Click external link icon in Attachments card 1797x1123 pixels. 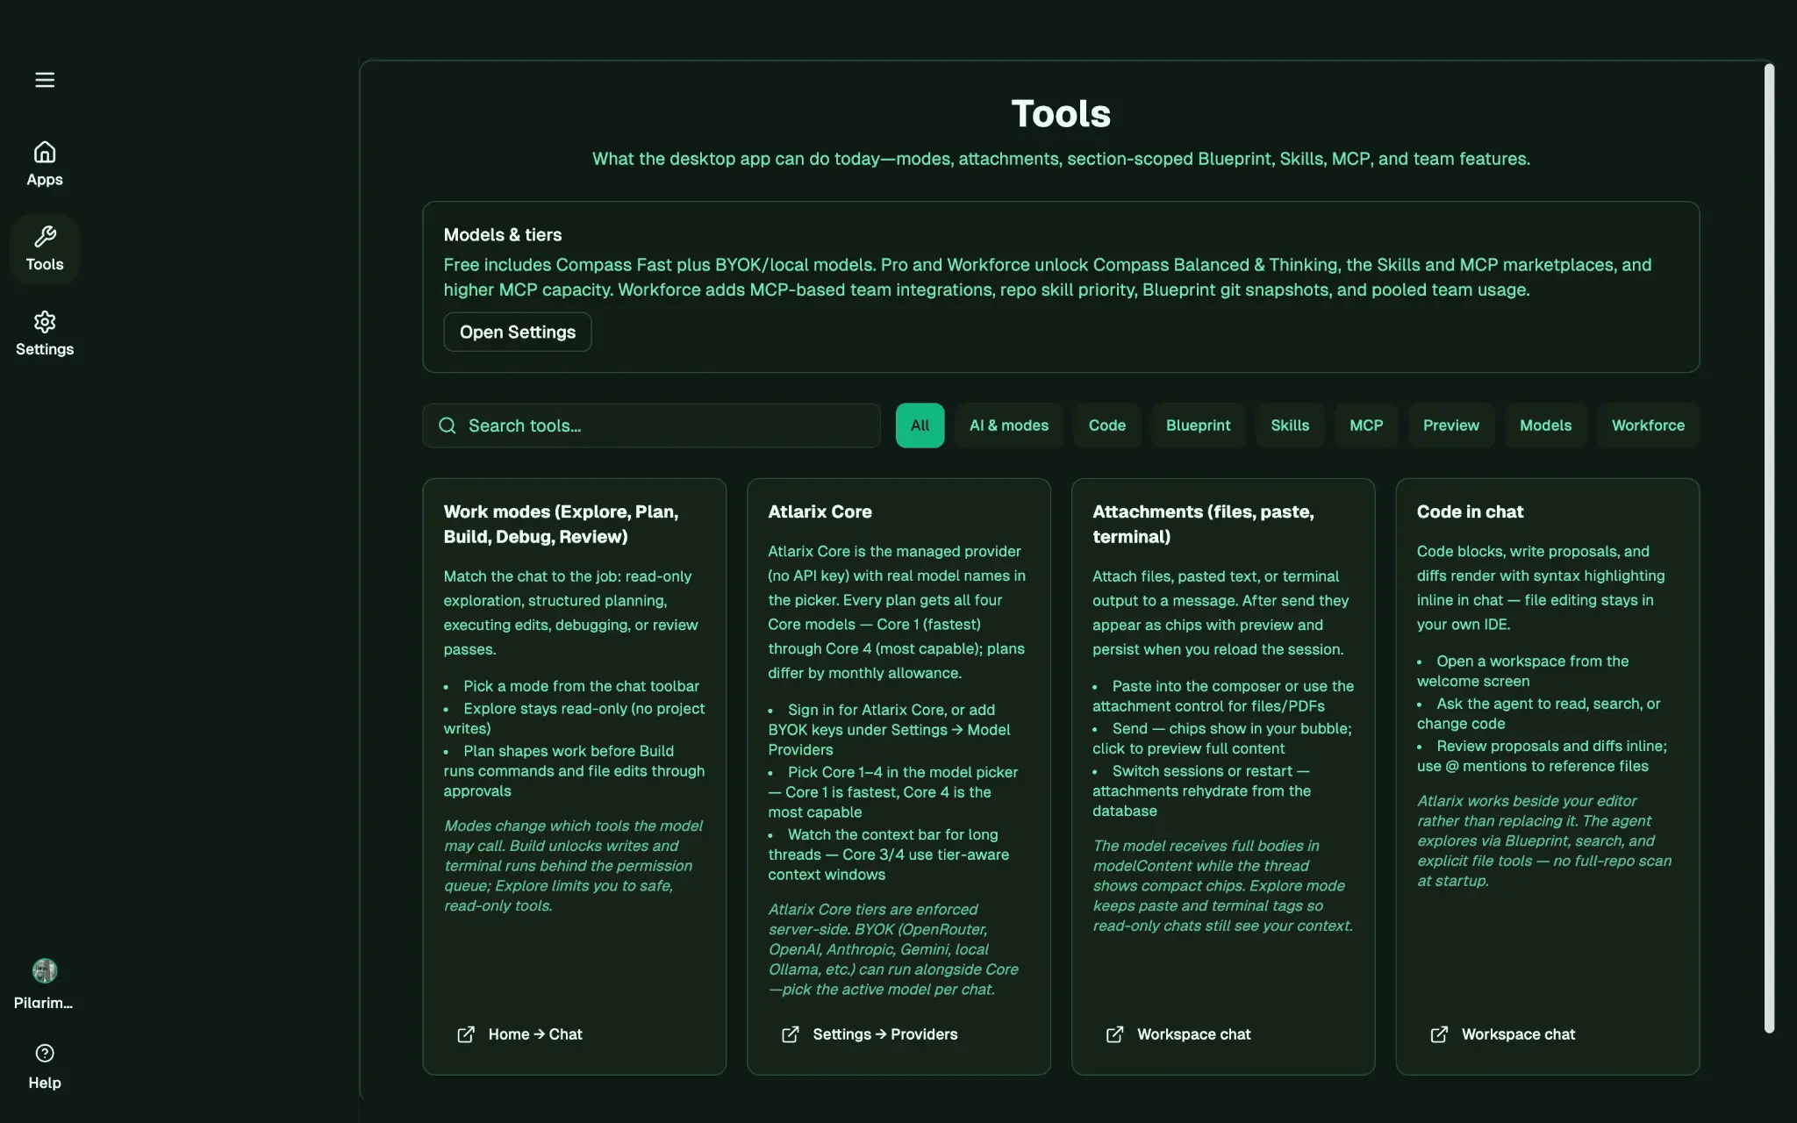1114,1034
